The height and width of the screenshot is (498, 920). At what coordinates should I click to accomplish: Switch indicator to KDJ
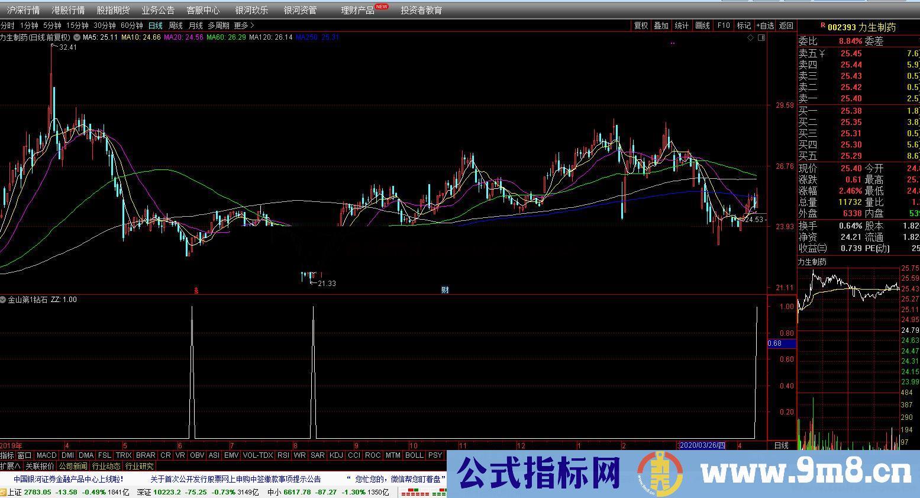[336, 455]
